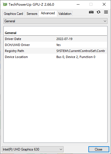111x154 pixels.
Task: Click the SYSTEM\CurrentControlSet registry value
Action: pyautogui.click(x=81, y=51)
